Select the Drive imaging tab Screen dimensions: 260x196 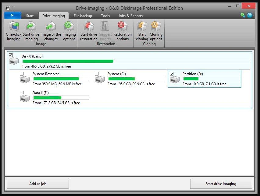coord(54,16)
